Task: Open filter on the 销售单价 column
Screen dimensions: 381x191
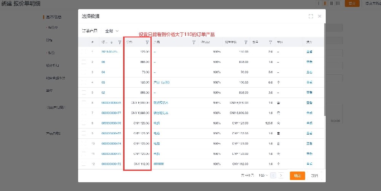Action: 246,42
